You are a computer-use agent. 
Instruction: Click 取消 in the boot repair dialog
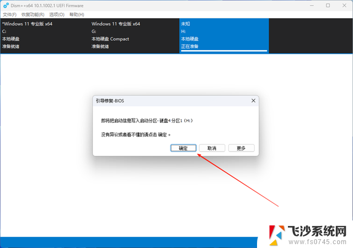click(x=212, y=148)
